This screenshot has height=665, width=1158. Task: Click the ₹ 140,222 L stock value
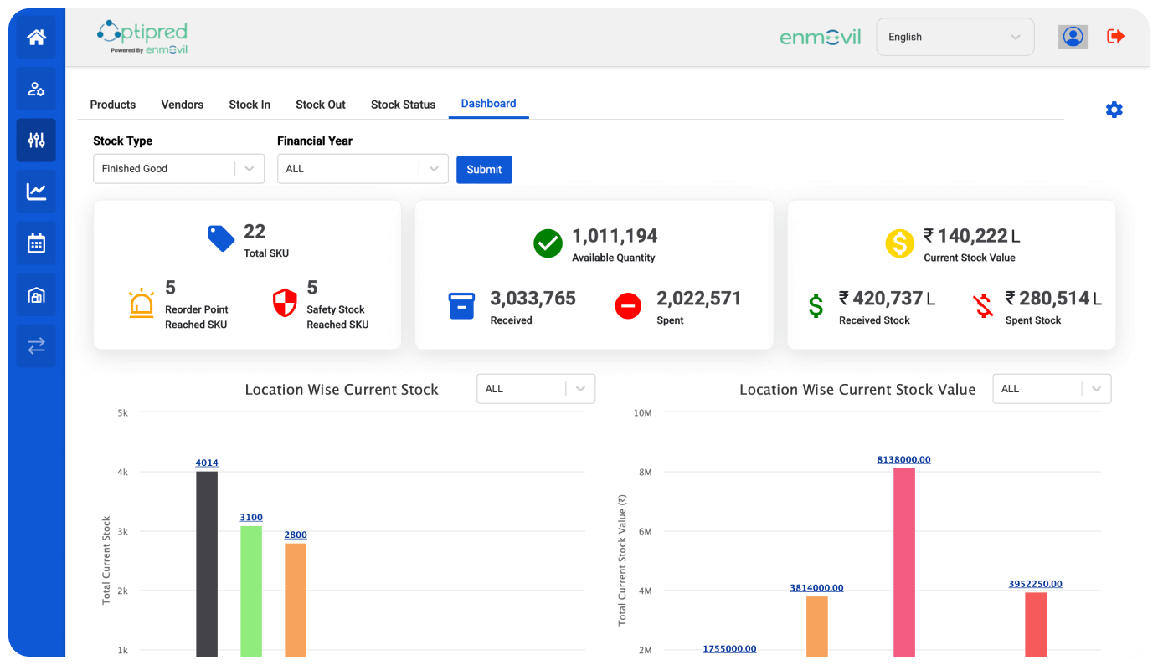click(971, 236)
